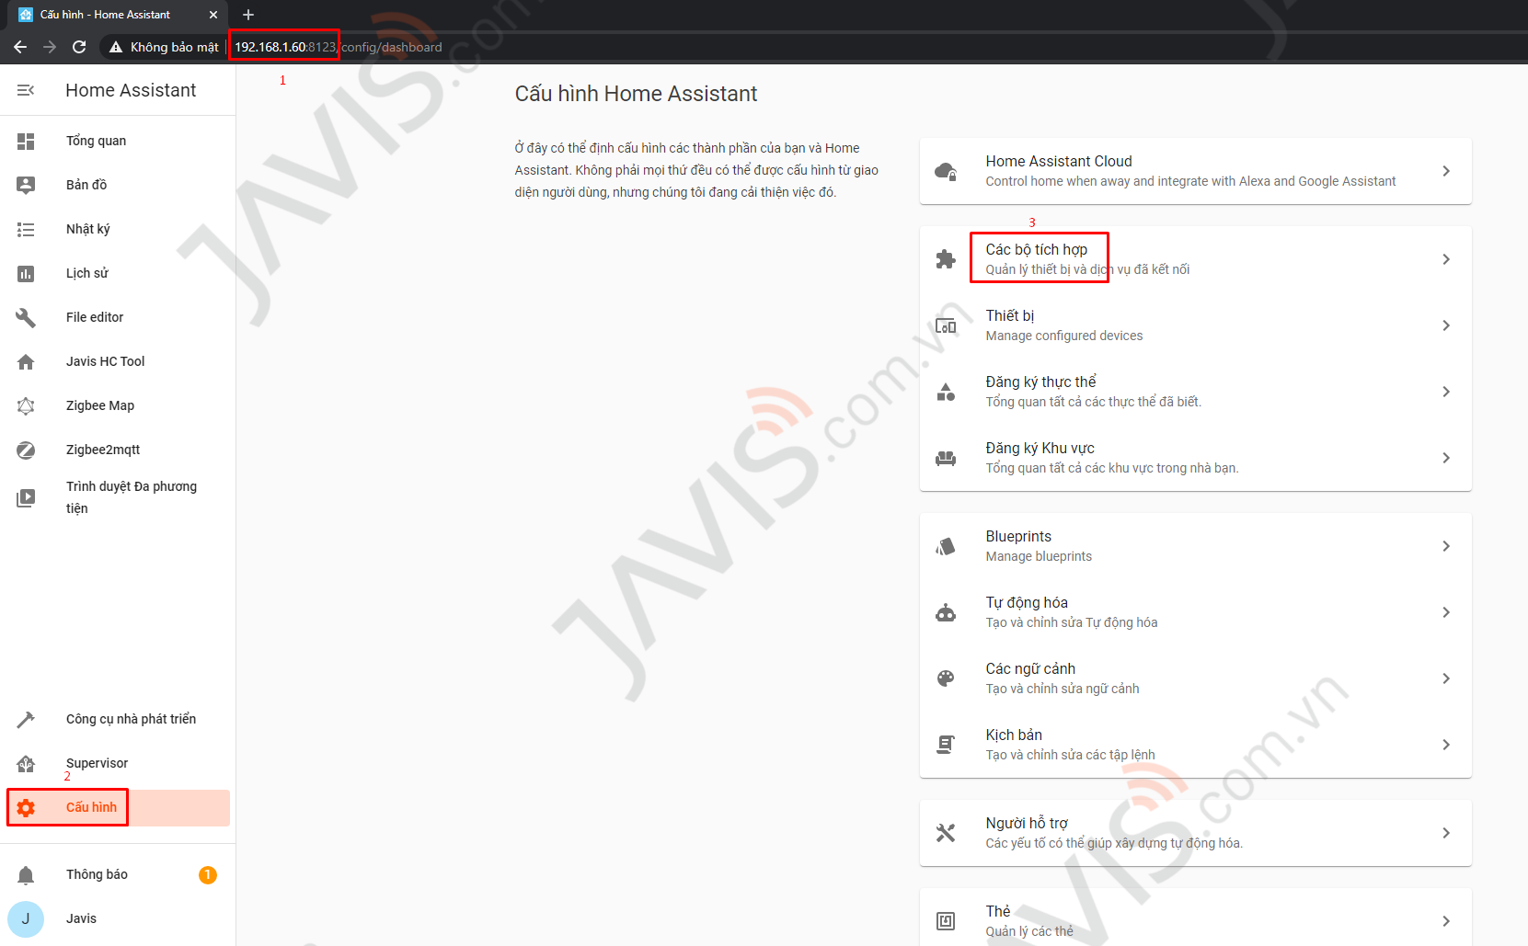Click the scenes palette icon
Screen dimensions: 1528x946
coord(946,678)
